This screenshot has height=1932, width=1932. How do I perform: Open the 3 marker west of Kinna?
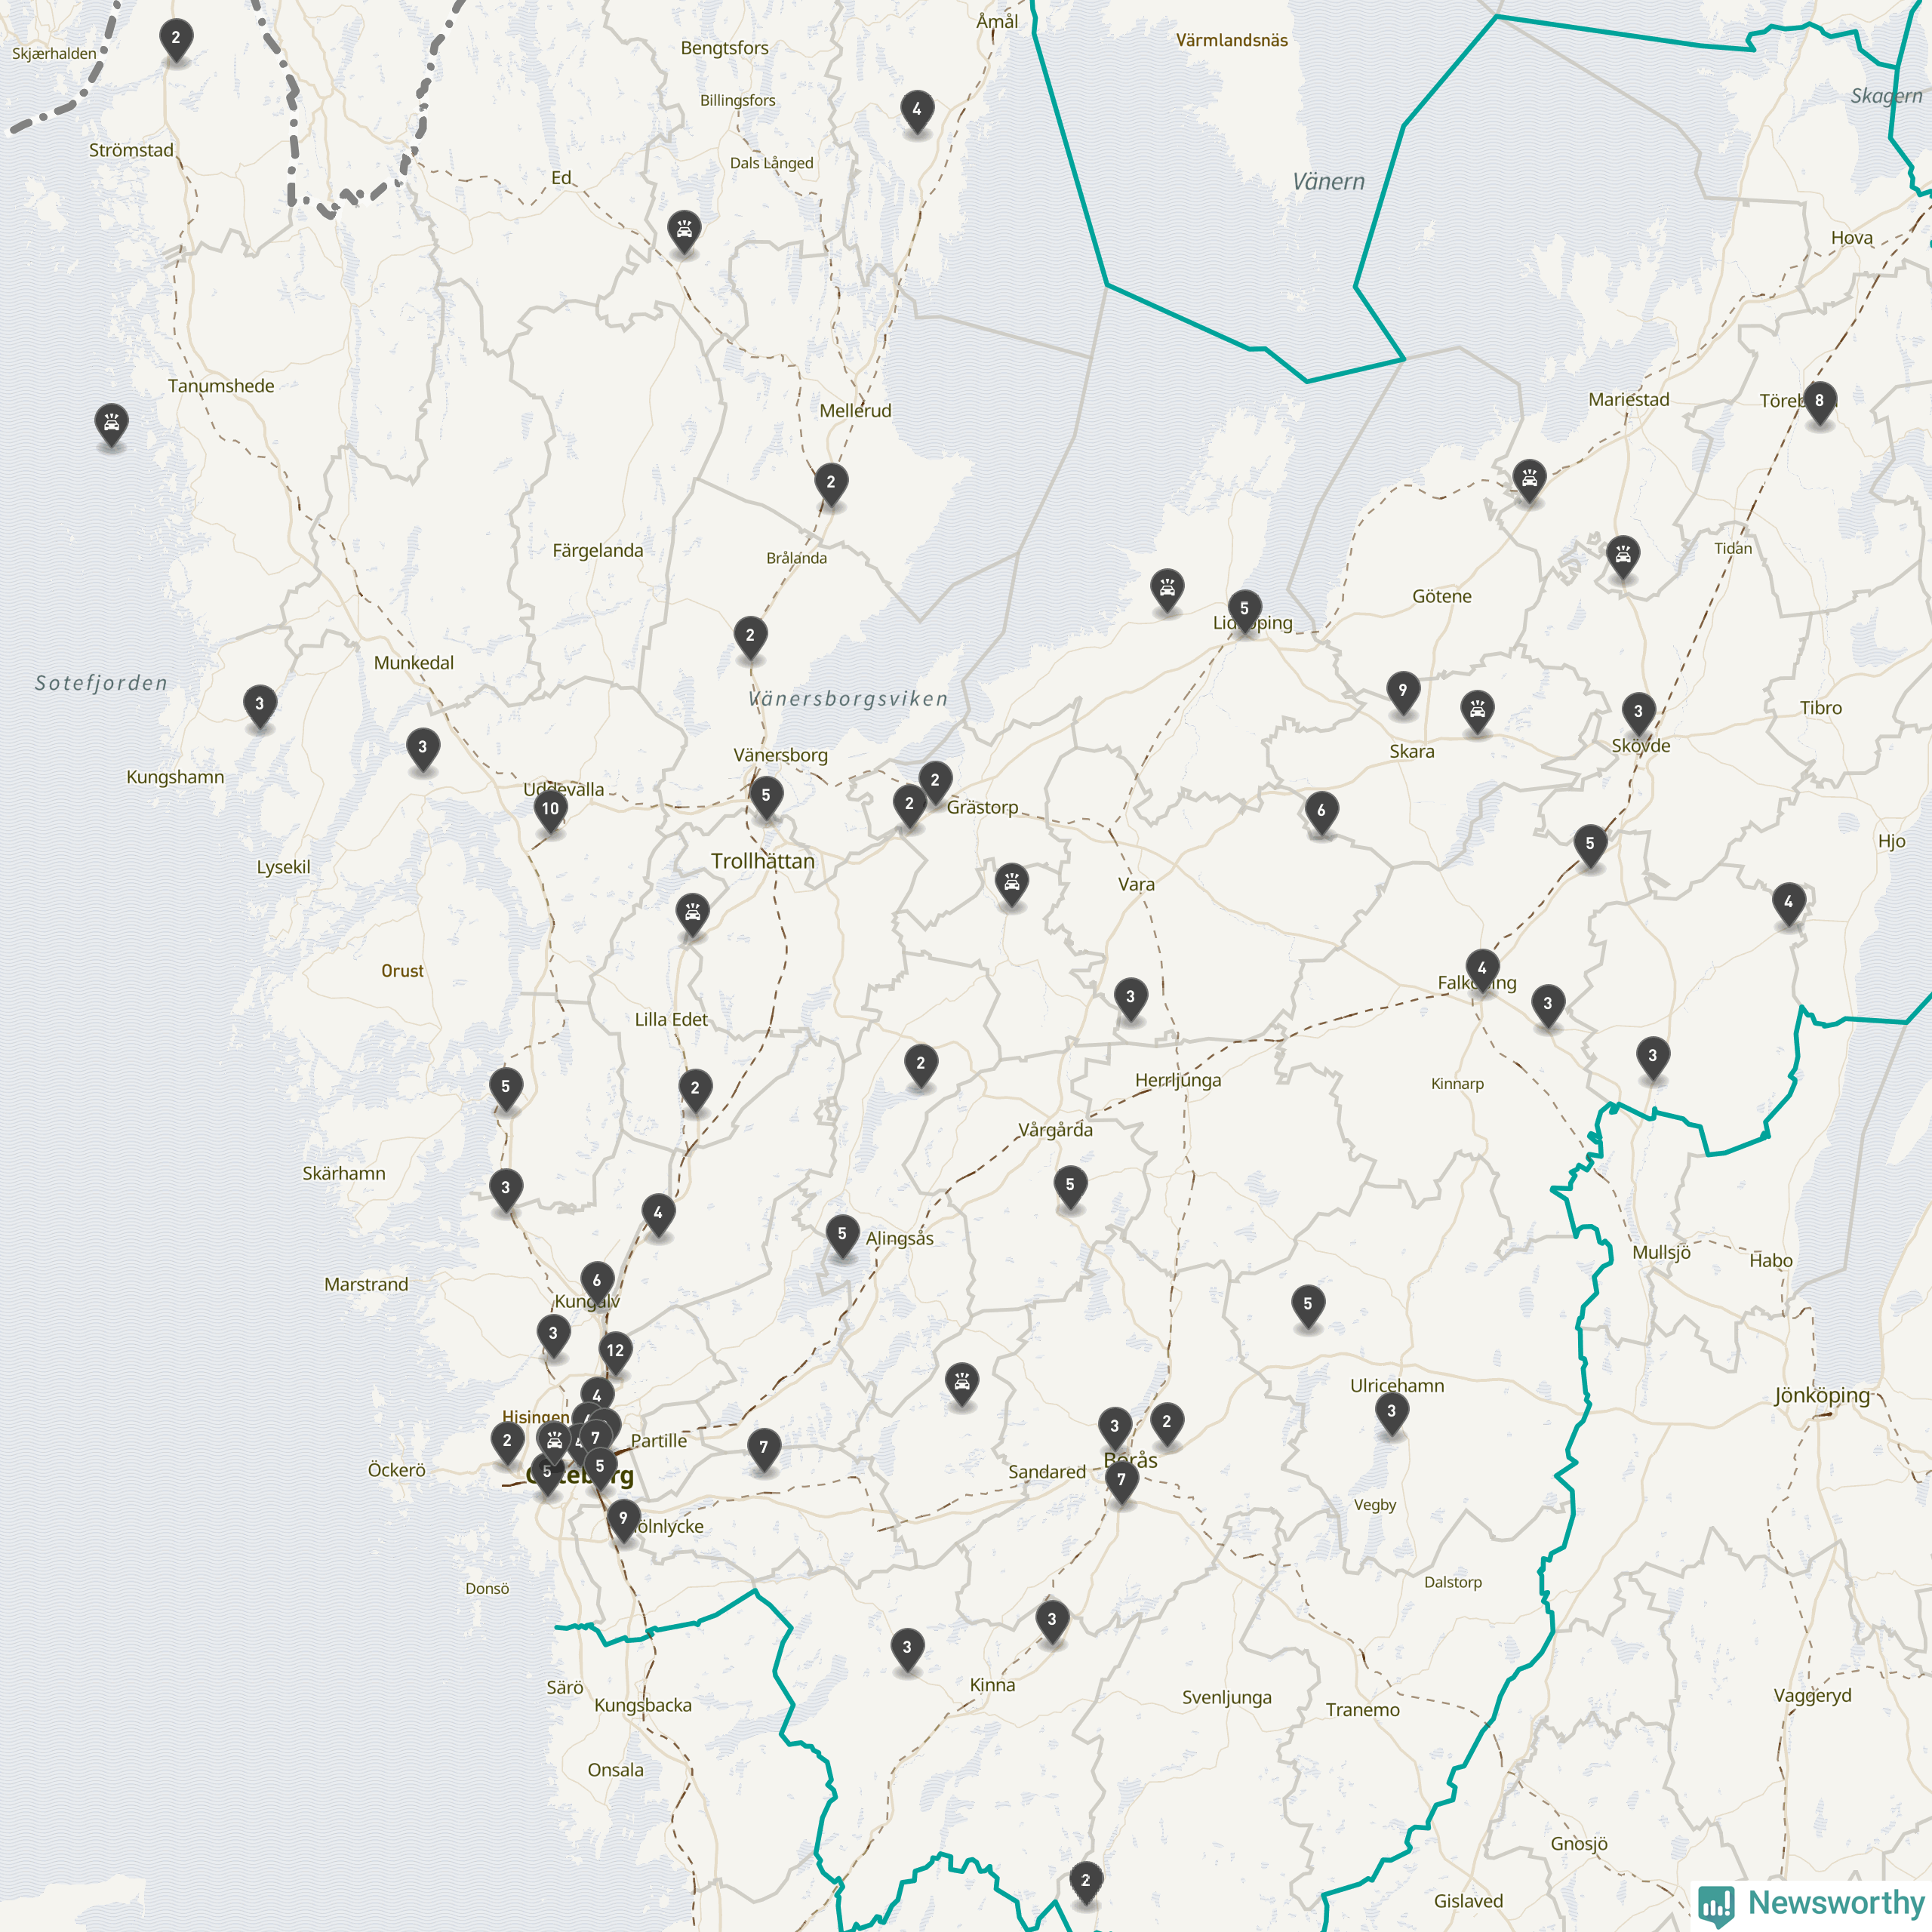pos(907,1650)
